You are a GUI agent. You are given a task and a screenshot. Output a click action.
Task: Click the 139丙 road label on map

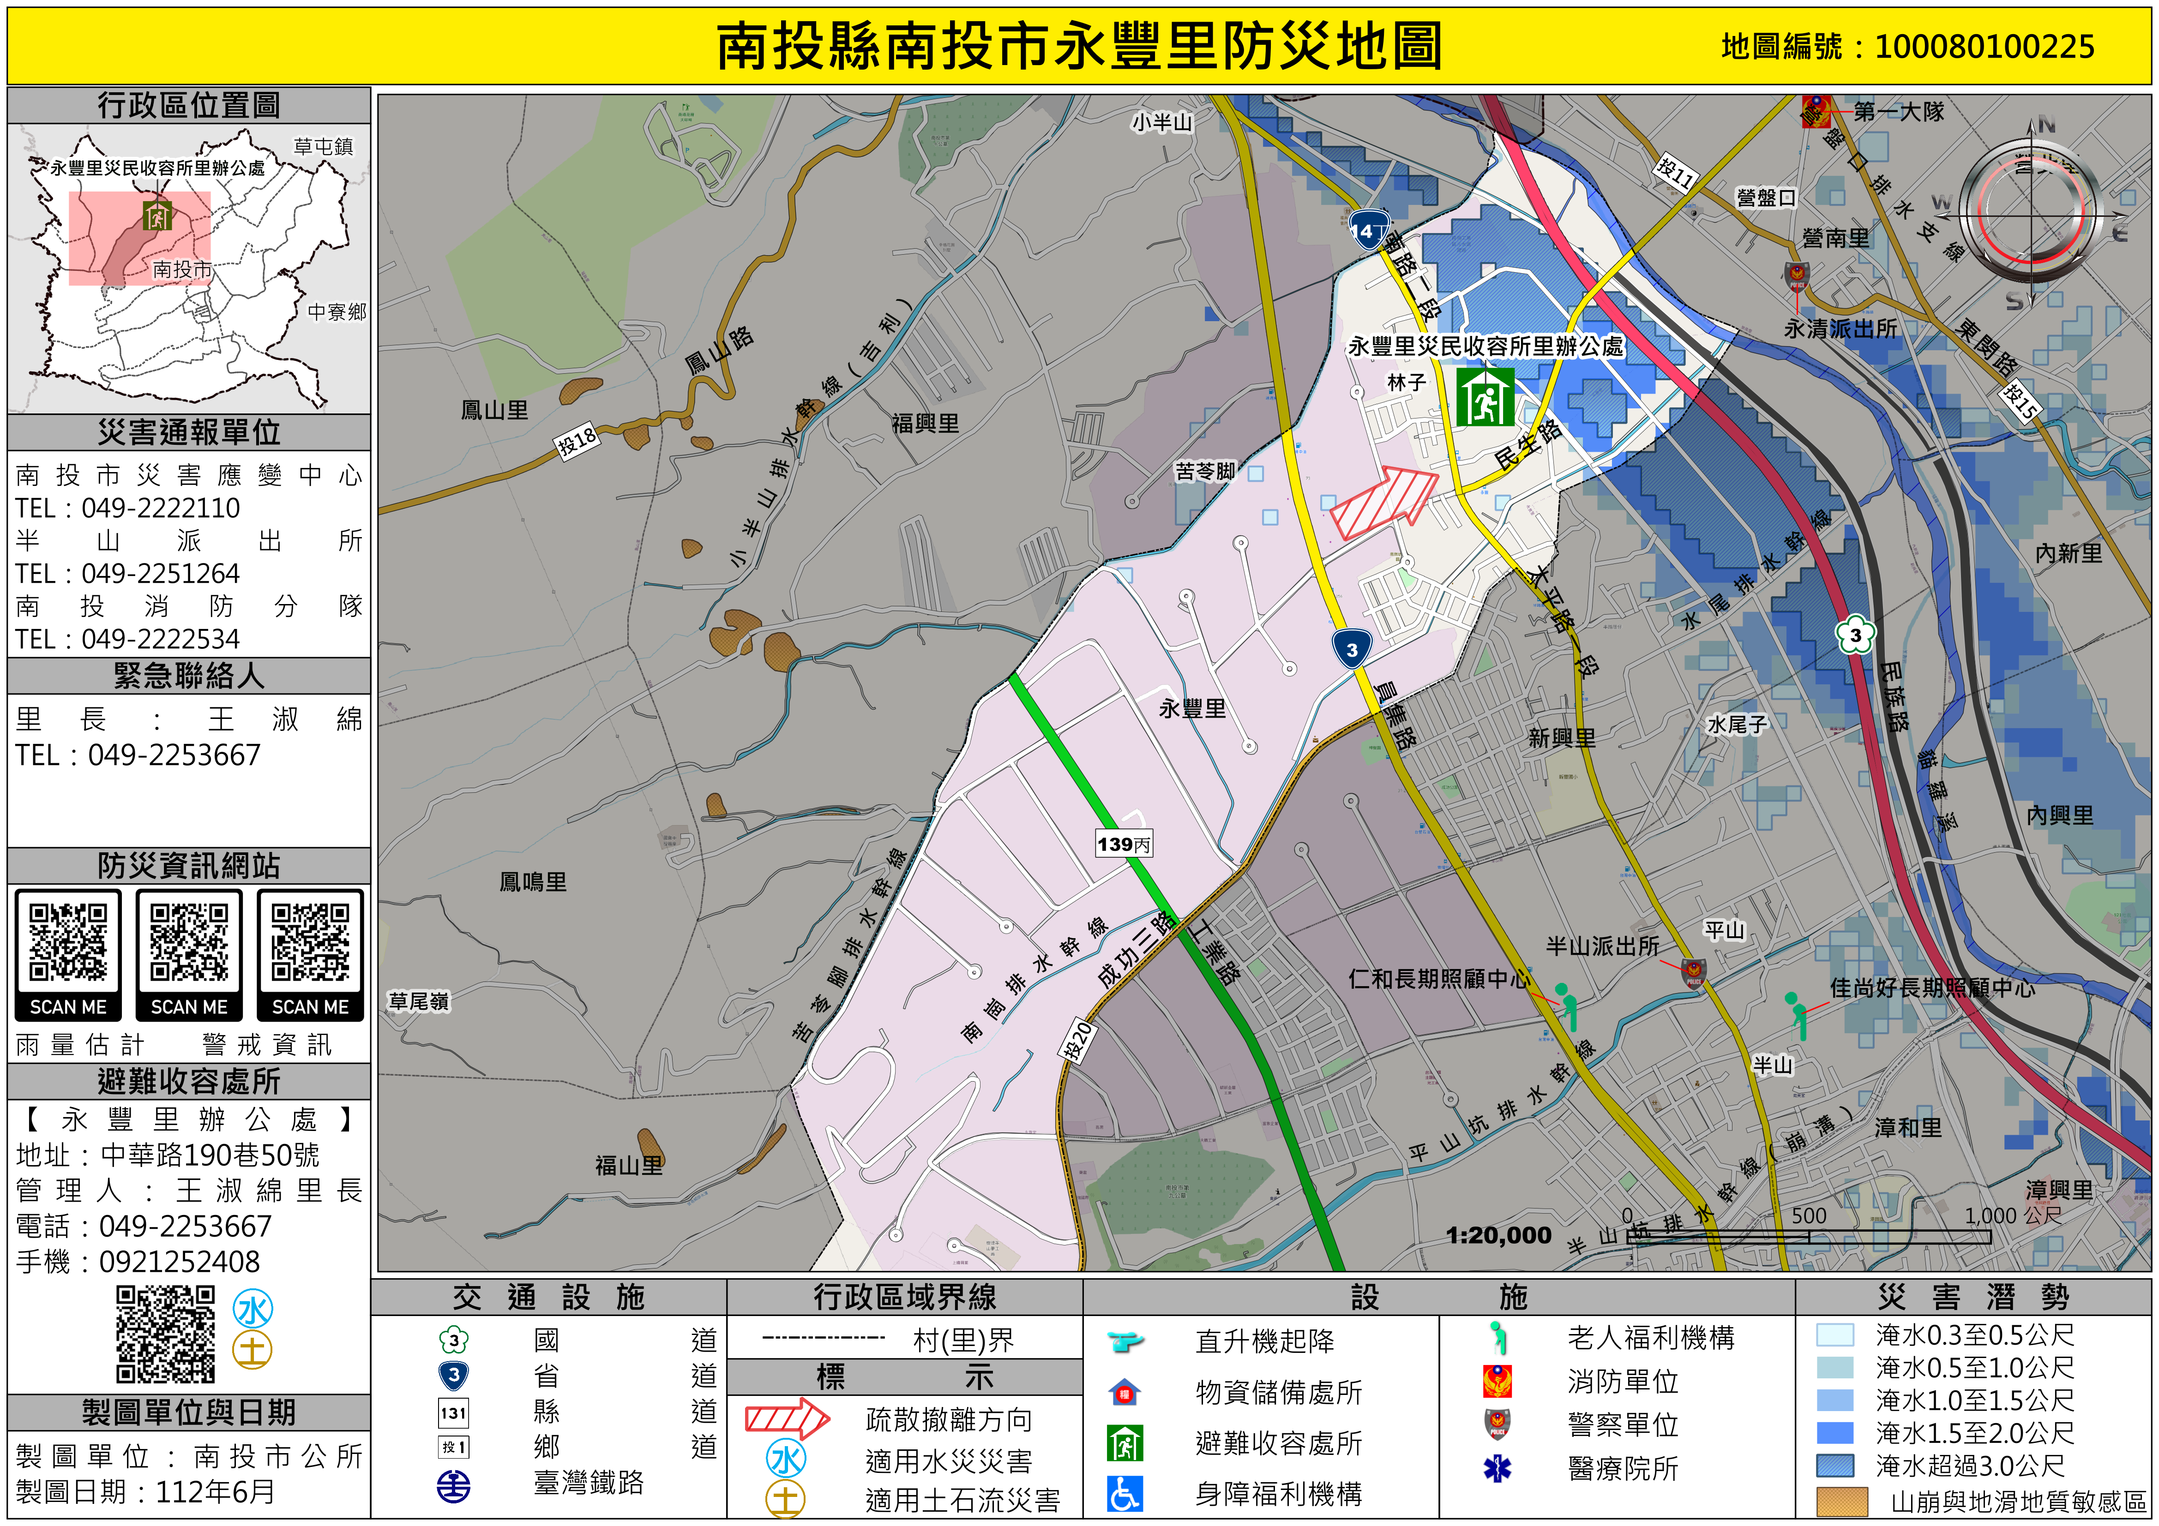1124,844
